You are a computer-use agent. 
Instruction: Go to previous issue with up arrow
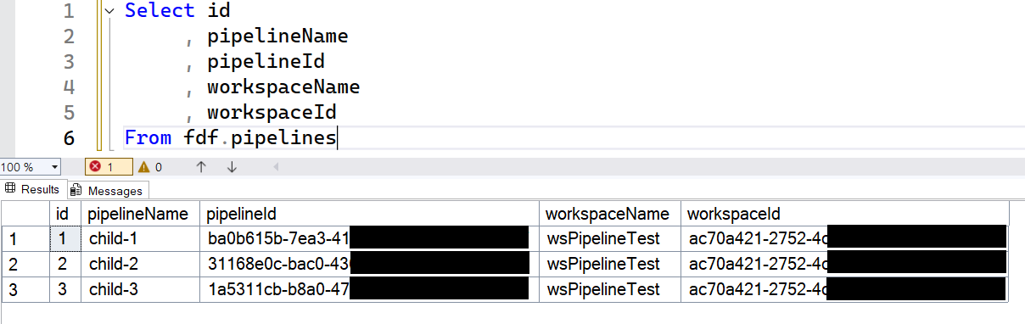coord(201,167)
